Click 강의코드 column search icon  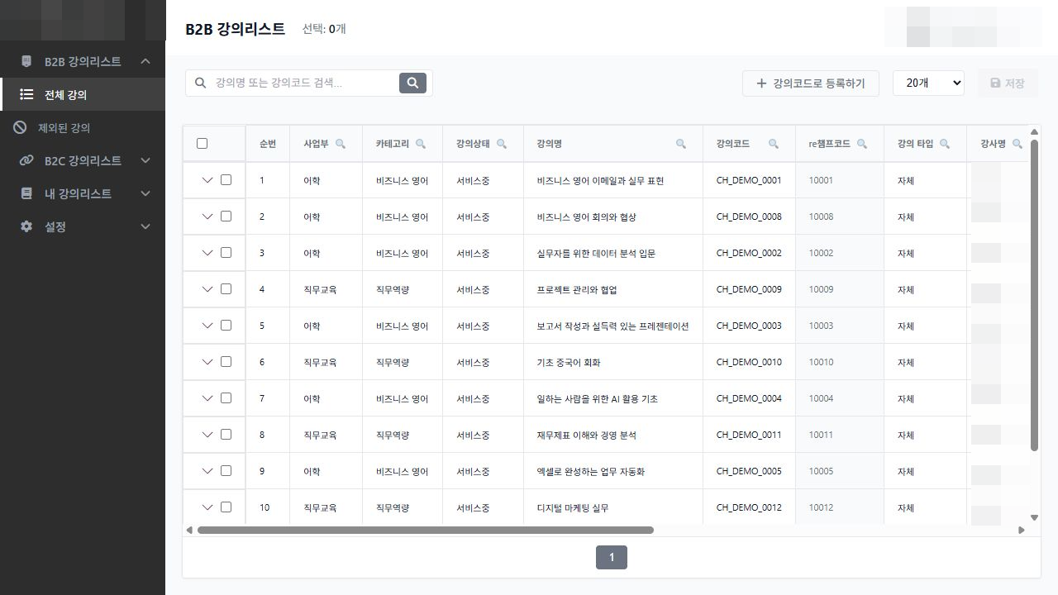[x=774, y=144]
